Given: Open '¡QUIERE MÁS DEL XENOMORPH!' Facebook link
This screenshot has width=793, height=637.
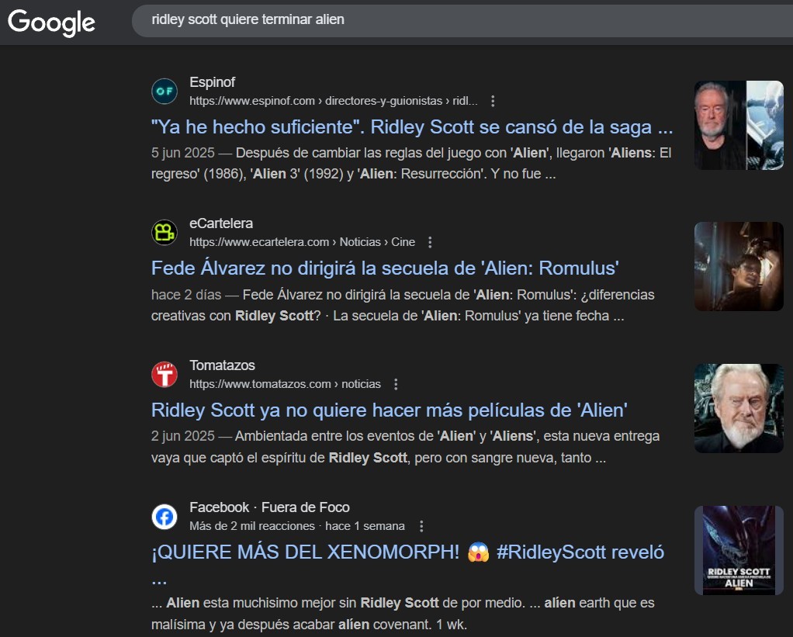Looking at the screenshot, I should coord(407,563).
